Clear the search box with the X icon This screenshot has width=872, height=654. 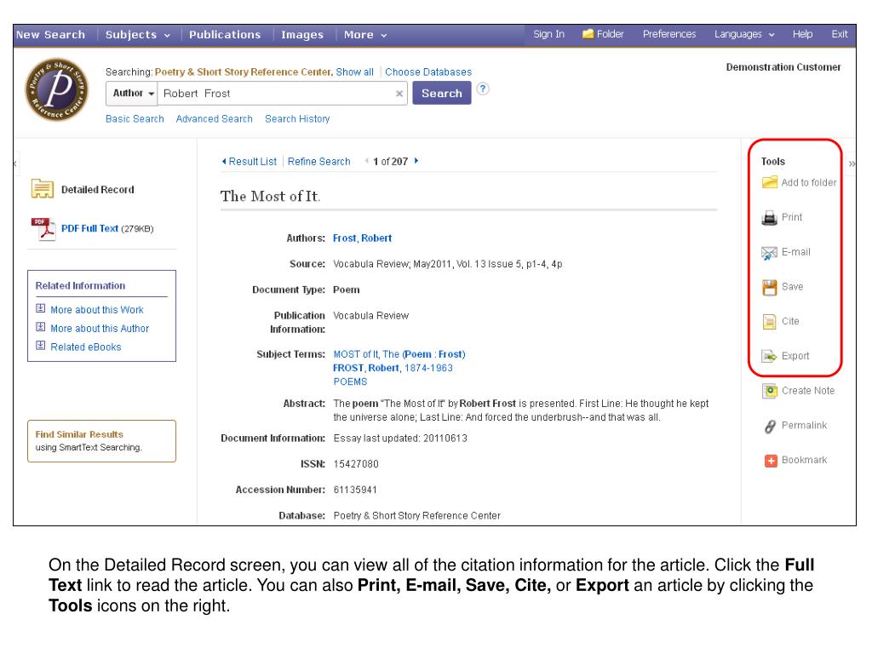pos(399,94)
